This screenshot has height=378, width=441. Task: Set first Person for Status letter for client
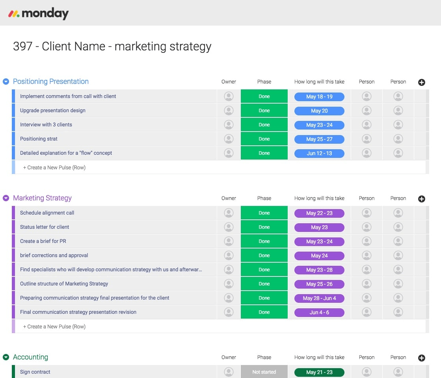coord(367,227)
